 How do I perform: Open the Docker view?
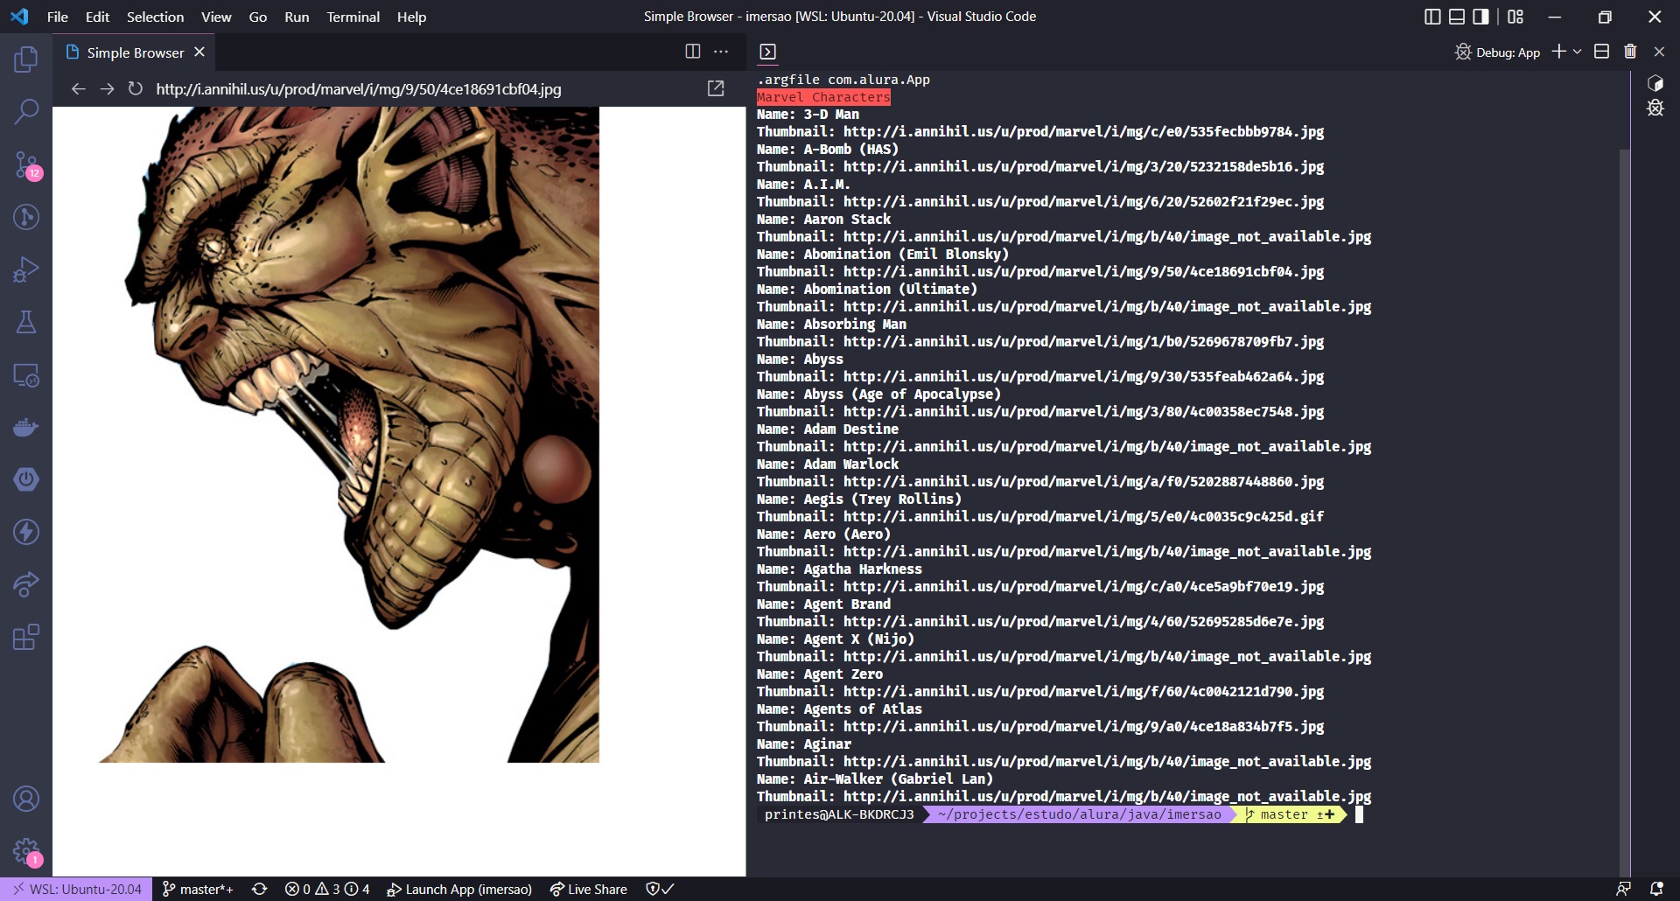pos(26,427)
